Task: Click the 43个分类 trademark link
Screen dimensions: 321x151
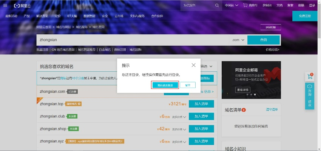Action: [78, 79]
